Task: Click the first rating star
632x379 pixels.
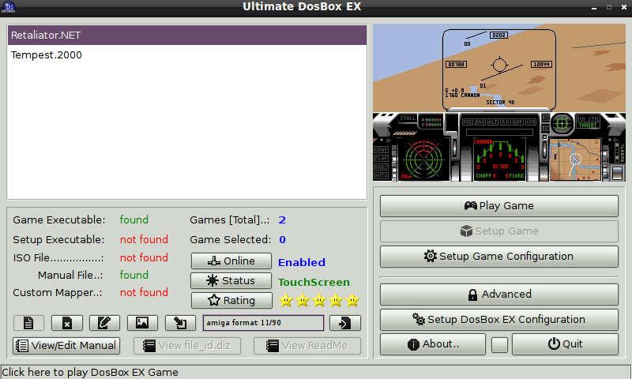Action: coord(284,300)
